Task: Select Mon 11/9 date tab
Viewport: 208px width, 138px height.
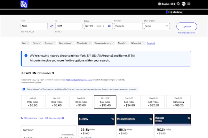Action: [x=105, y=102]
